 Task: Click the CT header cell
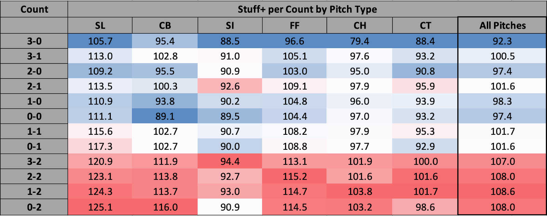425,26
